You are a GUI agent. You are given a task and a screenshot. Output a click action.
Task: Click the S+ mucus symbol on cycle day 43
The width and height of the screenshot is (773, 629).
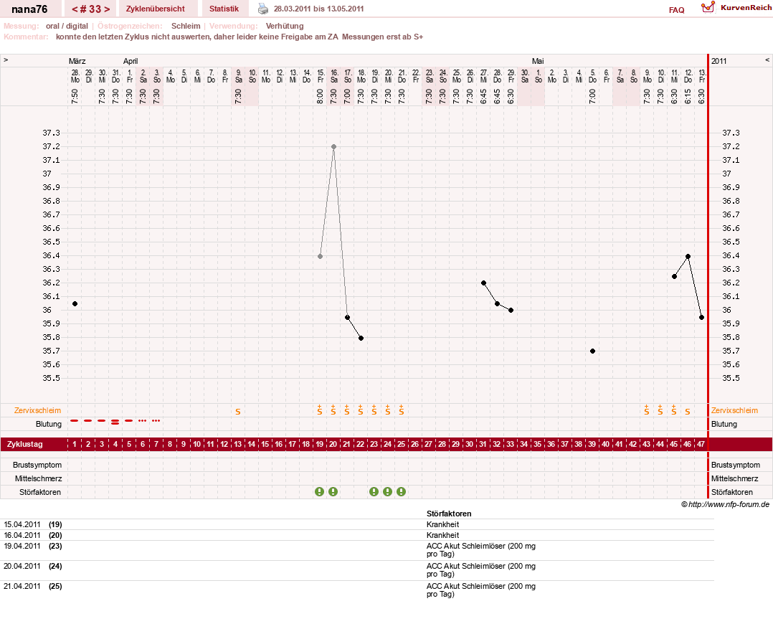(x=646, y=410)
